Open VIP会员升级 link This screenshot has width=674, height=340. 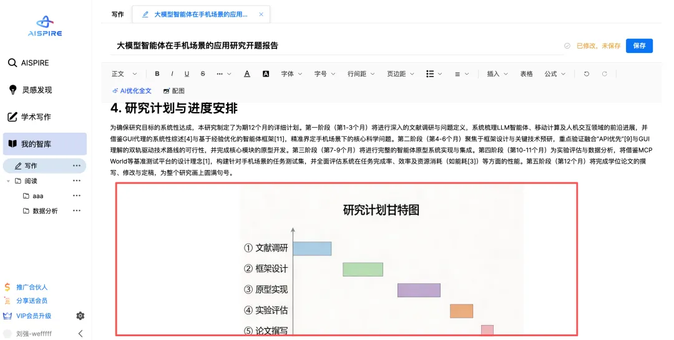click(27, 316)
